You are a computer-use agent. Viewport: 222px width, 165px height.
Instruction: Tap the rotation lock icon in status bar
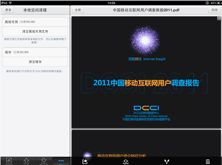coord(207,3)
